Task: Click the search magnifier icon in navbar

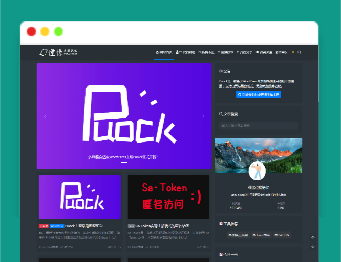Action: [x=300, y=52]
